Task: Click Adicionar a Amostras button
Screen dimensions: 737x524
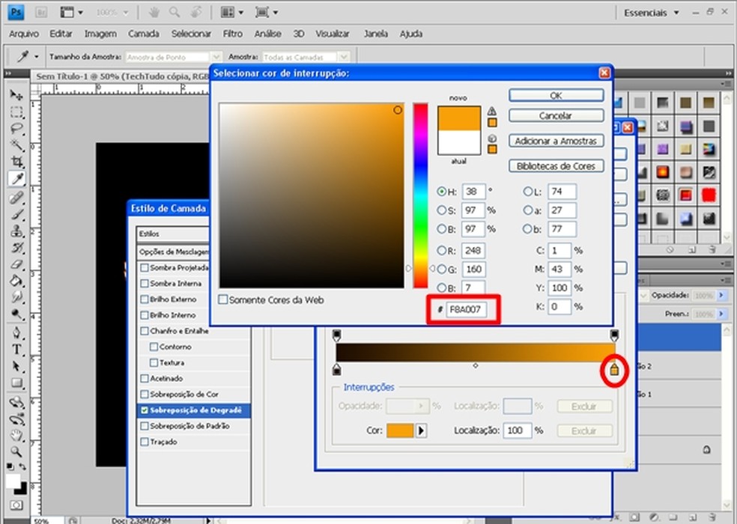Action: (556, 141)
